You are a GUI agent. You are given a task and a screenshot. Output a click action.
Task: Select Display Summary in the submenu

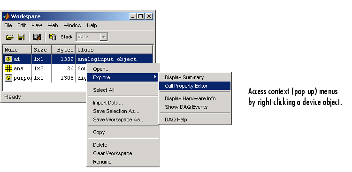(195, 77)
